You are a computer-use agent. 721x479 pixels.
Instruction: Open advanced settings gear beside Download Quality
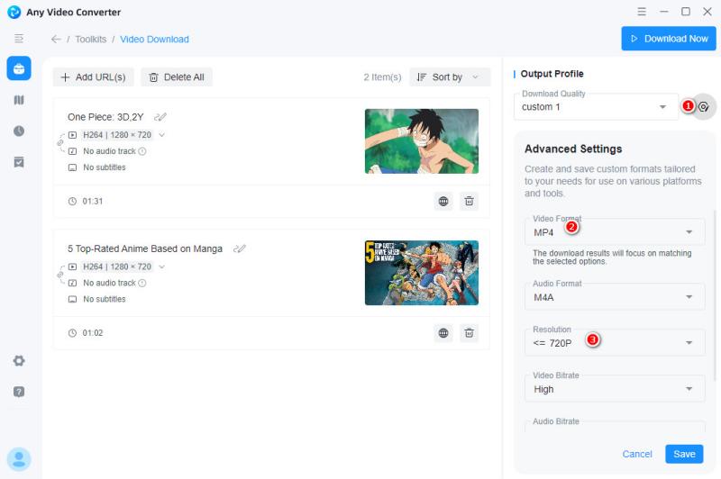tap(704, 106)
